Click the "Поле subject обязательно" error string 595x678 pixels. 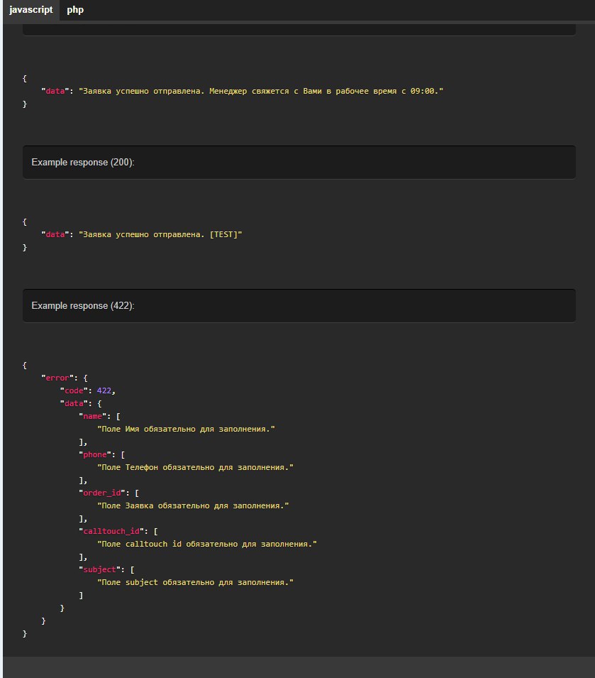click(195, 582)
